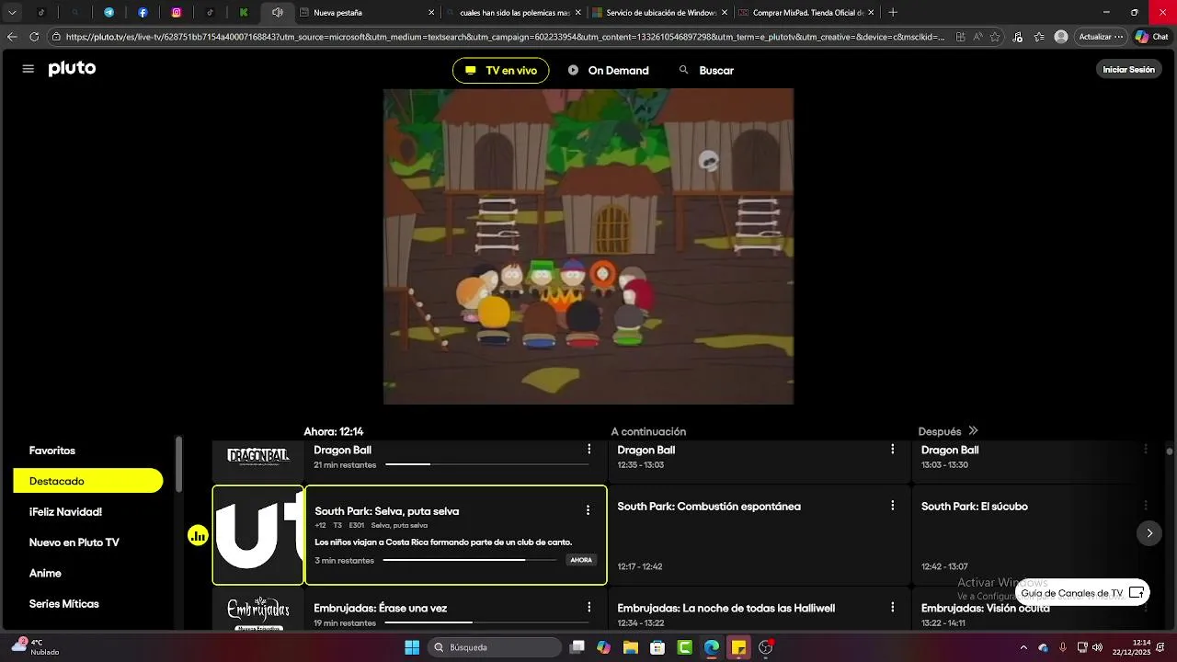Select Anime category
The width and height of the screenshot is (1177, 662).
(x=45, y=573)
